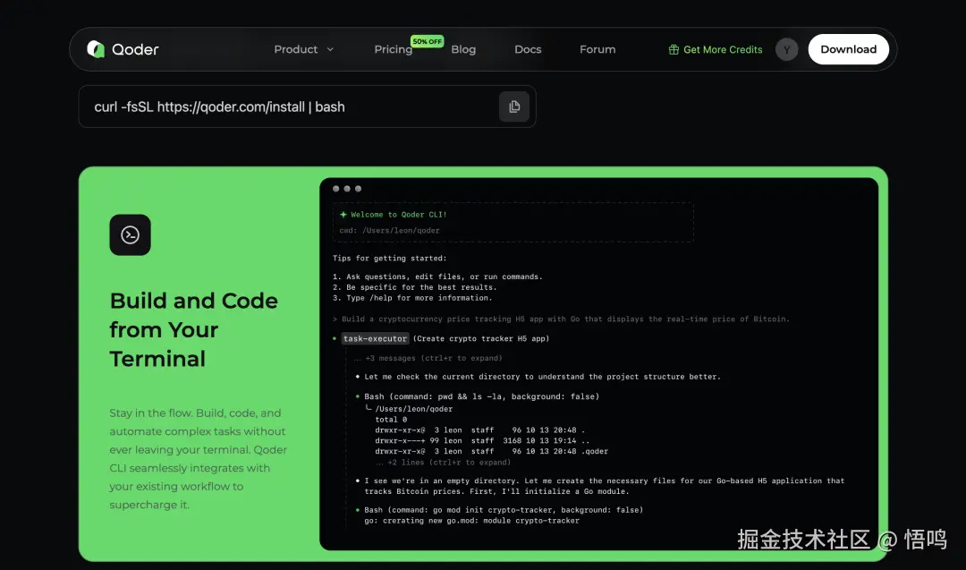The width and height of the screenshot is (966, 570).
Task: Click the curl install command field
Action: pos(307,106)
